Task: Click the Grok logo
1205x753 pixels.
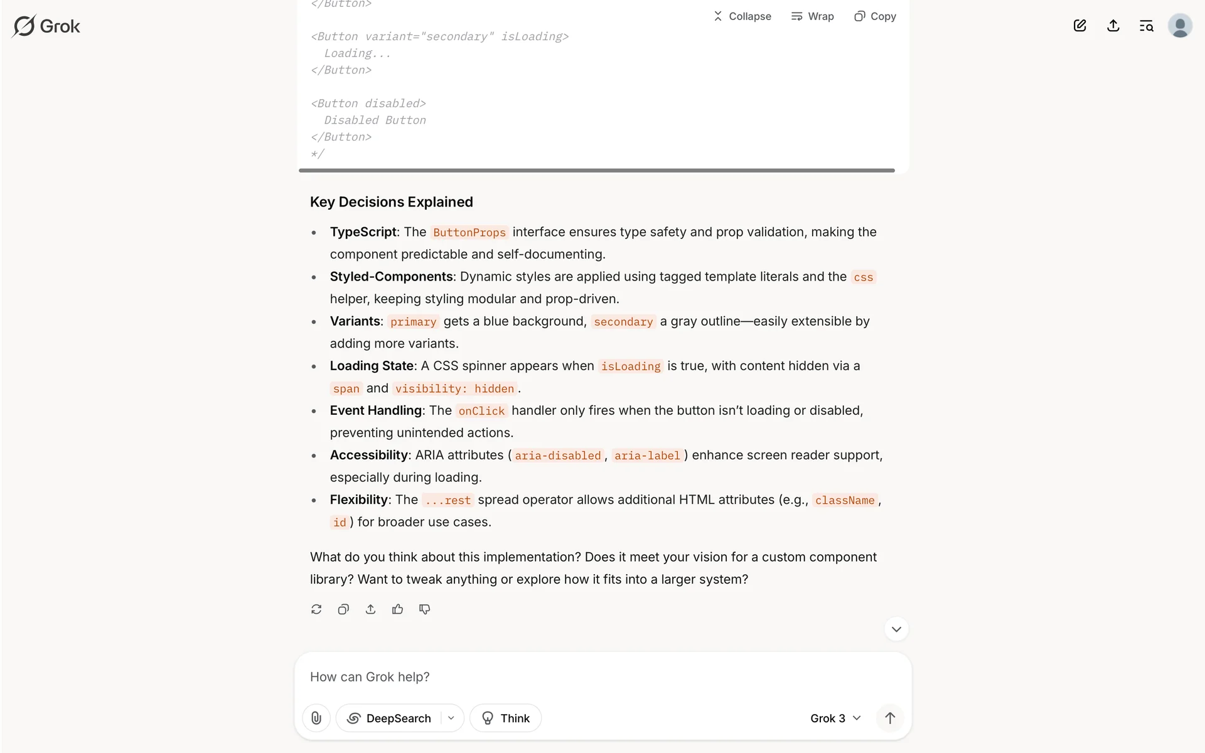Action: click(x=46, y=26)
